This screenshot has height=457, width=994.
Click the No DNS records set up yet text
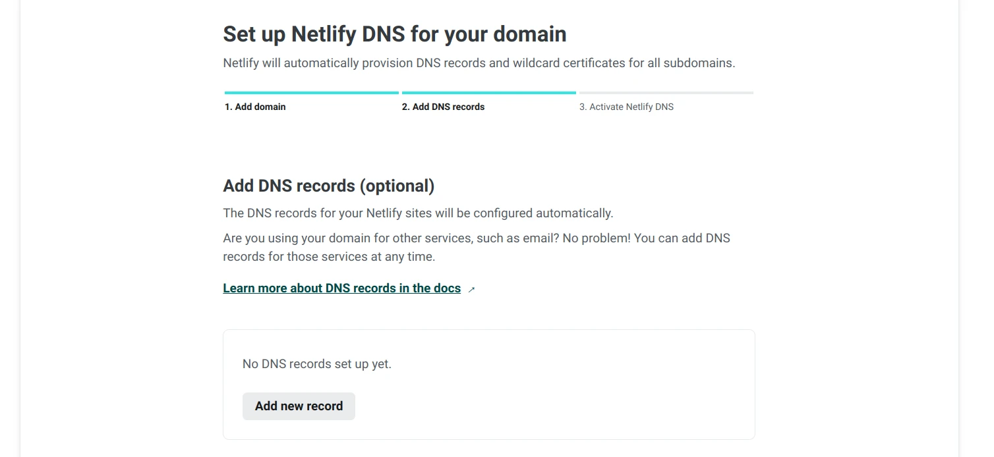(316, 363)
